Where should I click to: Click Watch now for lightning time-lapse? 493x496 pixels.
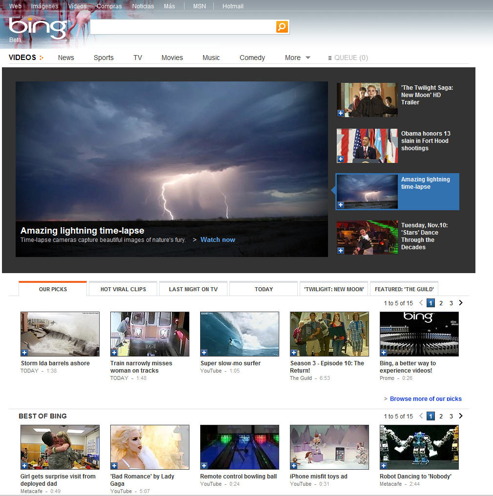click(218, 240)
